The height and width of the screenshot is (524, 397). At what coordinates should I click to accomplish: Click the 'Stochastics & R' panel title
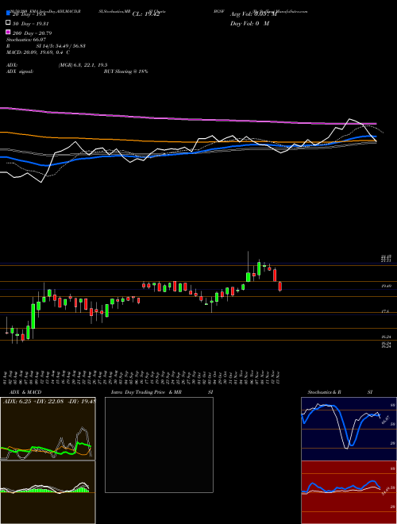pos(324,392)
